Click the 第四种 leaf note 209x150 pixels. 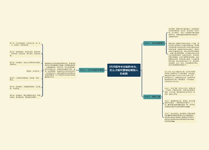click(33, 71)
